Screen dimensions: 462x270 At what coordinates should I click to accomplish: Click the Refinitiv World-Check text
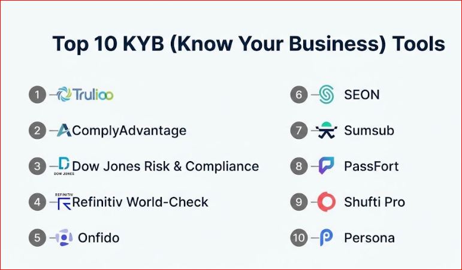pyautogui.click(x=140, y=202)
